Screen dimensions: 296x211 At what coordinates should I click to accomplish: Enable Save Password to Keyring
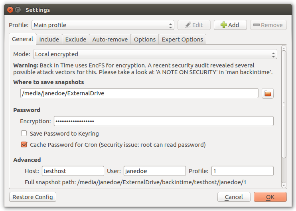[24, 133]
